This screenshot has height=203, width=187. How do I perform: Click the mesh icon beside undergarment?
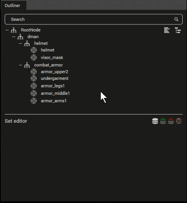point(33,78)
